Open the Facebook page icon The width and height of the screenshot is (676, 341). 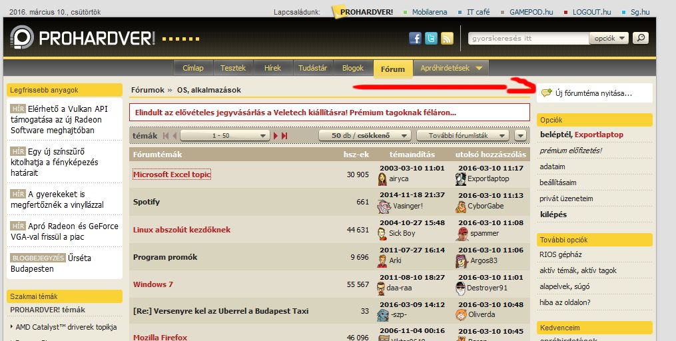point(415,39)
